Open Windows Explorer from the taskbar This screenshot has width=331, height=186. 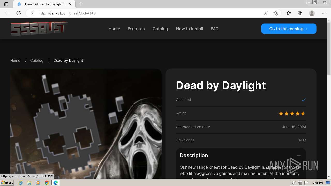29,183
